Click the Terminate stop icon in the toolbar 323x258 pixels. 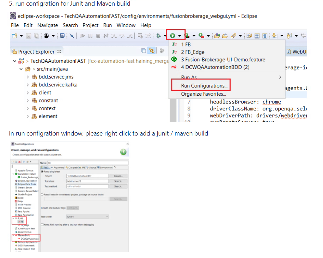[98, 36]
